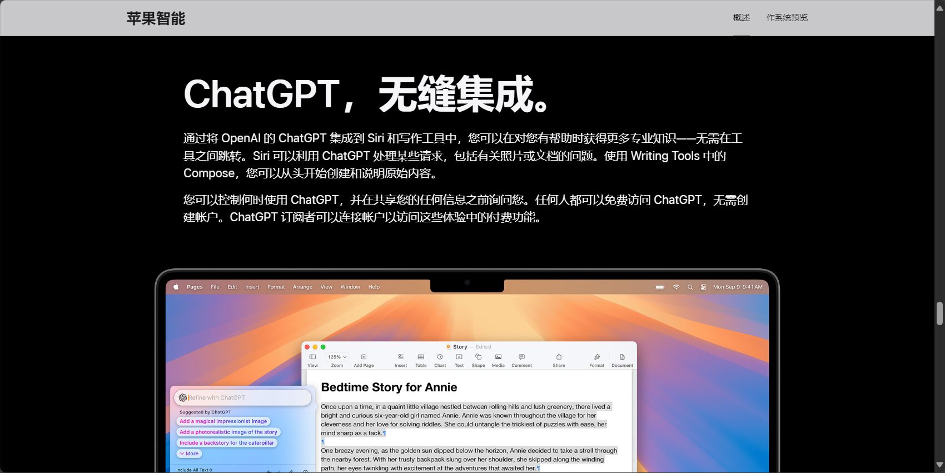Click the Wi-Fi icon in the menu bar

pyautogui.click(x=676, y=287)
